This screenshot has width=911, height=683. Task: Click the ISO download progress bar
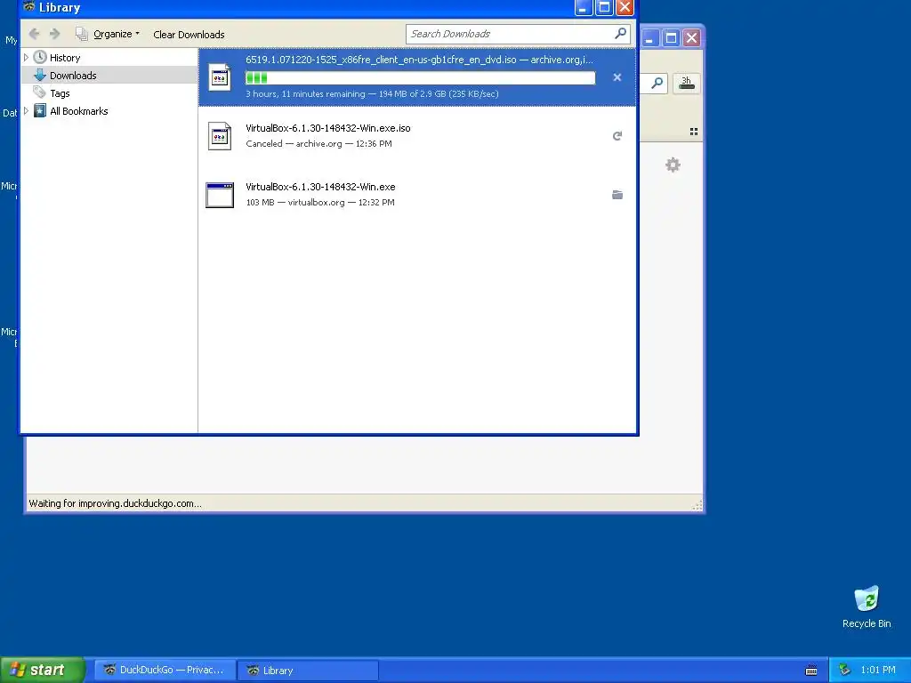pos(420,78)
